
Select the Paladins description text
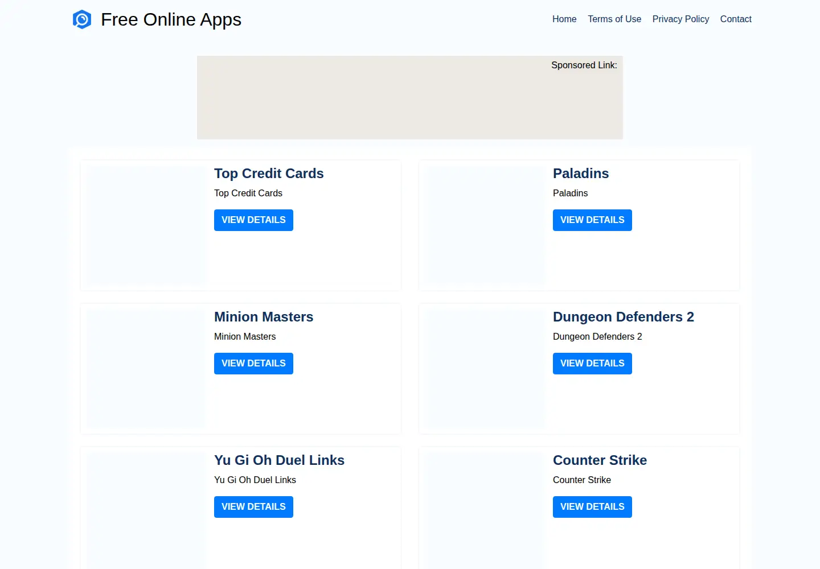[570, 193]
